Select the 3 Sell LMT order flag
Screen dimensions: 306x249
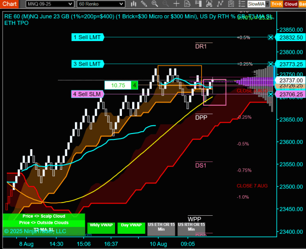(88, 64)
